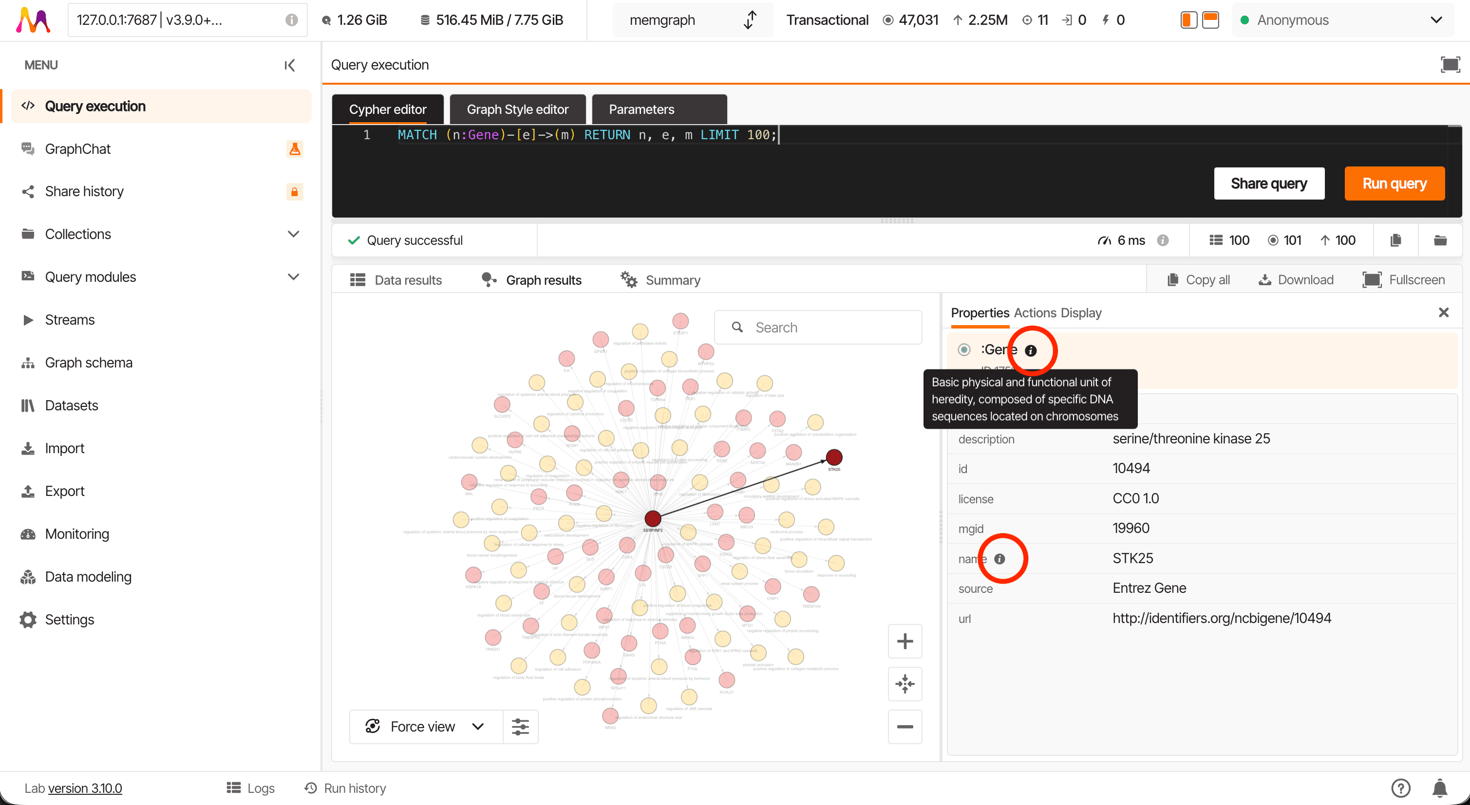Click the info icon beside name property
This screenshot has width=1470, height=805.
[999, 559]
